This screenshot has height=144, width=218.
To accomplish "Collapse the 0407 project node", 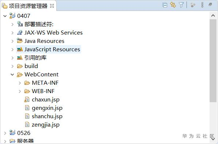I will pyautogui.click(x=5, y=16).
